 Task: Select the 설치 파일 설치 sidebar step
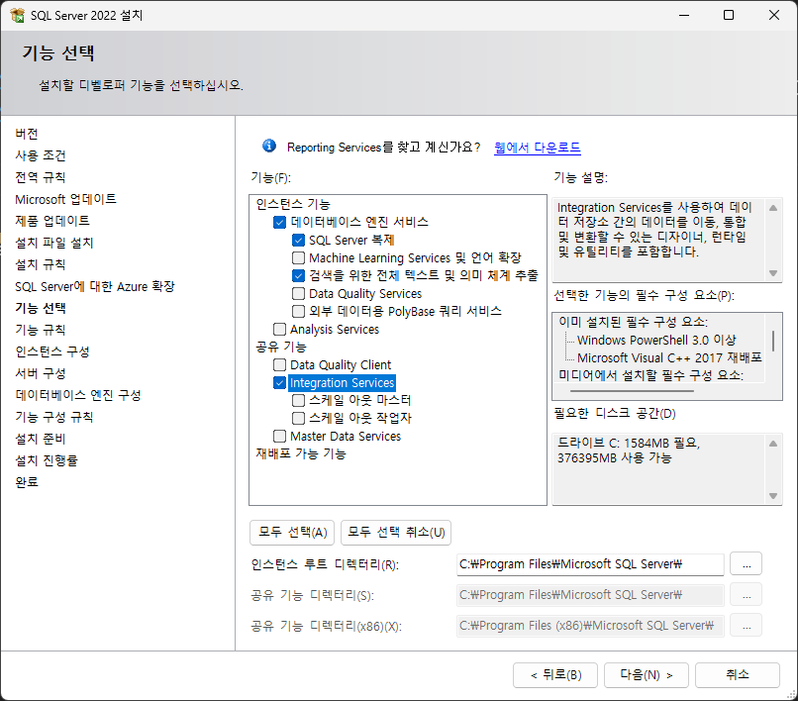tap(53, 243)
